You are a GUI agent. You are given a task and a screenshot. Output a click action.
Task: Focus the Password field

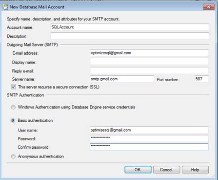pyautogui.click(x=149, y=138)
